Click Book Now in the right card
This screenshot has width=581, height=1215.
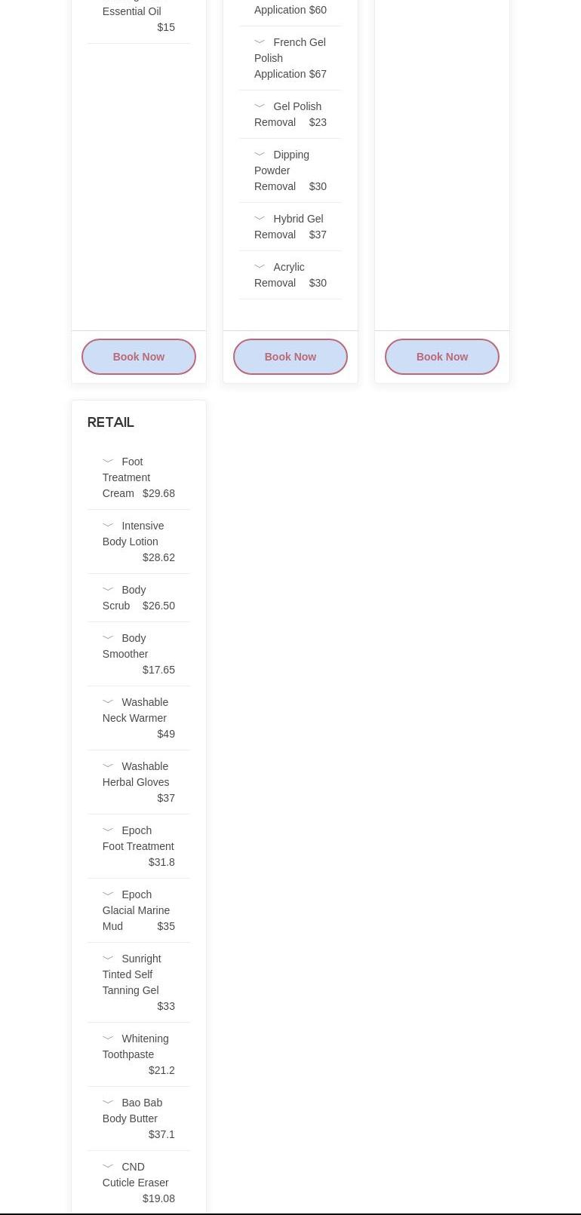point(442,357)
